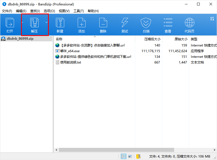This screenshot has height=160, width=217.
Task: Click original size value 111,452,624
Action: coord(178,51)
